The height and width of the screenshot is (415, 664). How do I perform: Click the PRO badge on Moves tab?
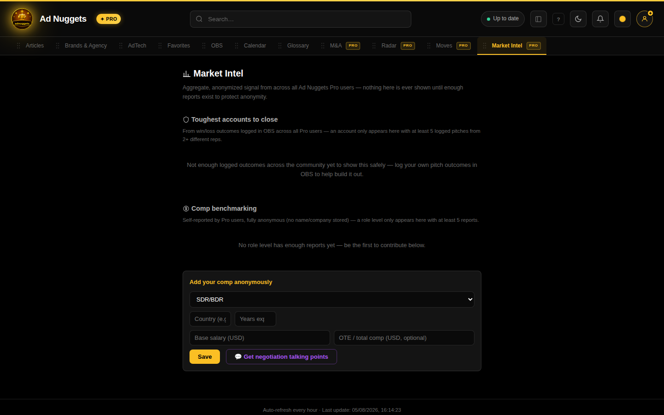click(x=463, y=46)
